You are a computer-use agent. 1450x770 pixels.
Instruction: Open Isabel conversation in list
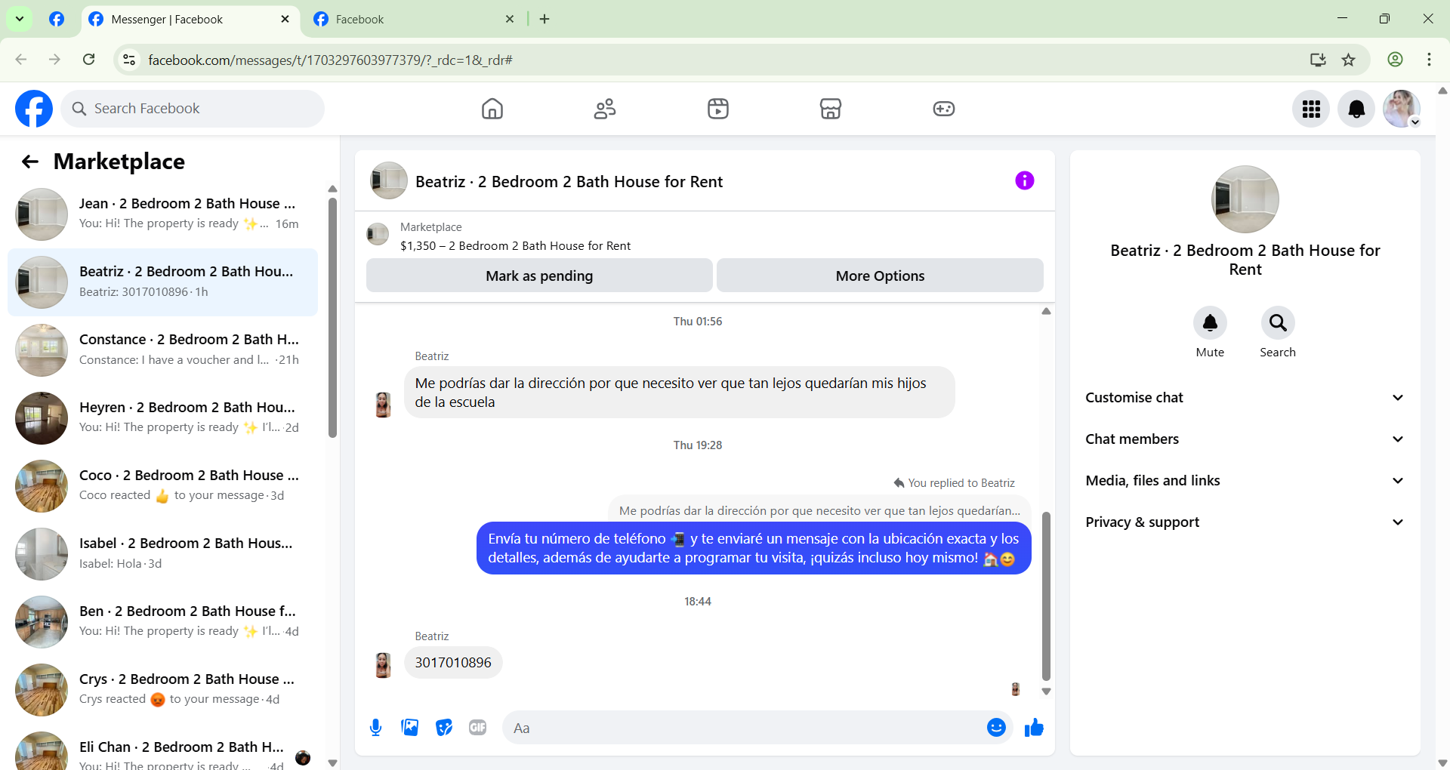click(x=162, y=554)
